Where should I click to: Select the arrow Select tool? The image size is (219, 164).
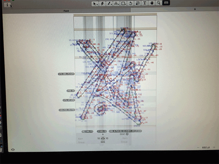(x=95, y=4)
